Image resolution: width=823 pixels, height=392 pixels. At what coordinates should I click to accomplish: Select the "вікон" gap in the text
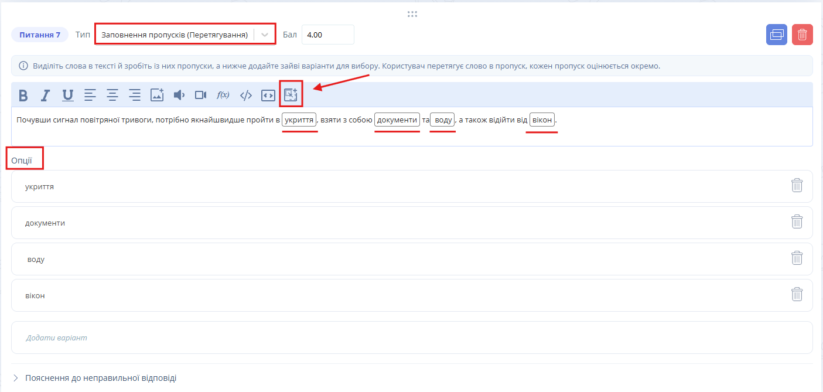pos(542,120)
